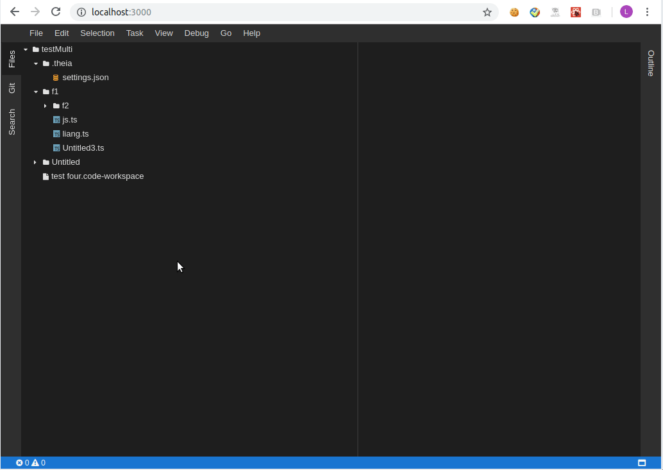The height and width of the screenshot is (470, 663).
Task: Switch to the Git sidebar panel
Action: (x=12, y=88)
